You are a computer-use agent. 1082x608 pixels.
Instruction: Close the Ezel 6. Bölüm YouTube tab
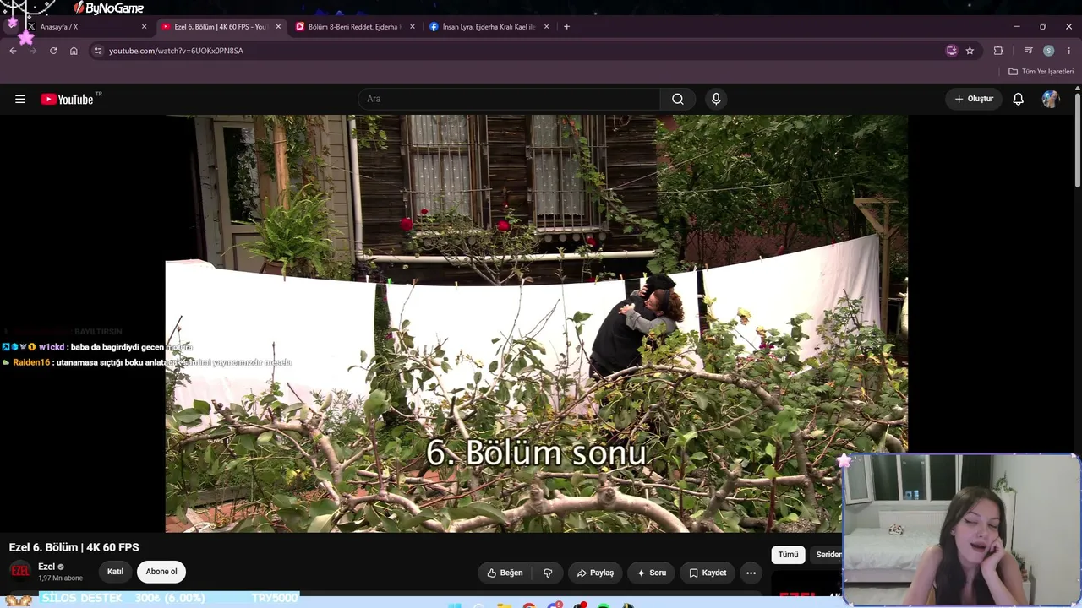pyautogui.click(x=278, y=27)
